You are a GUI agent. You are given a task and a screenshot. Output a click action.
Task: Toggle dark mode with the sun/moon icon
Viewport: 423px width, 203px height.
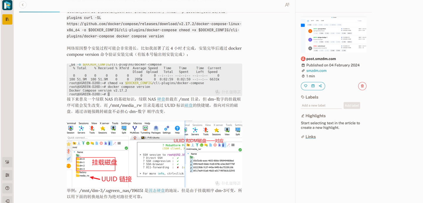(7, 162)
